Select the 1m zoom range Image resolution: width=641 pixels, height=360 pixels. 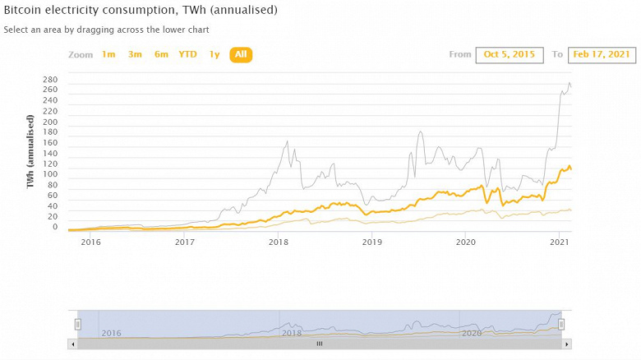tap(108, 55)
